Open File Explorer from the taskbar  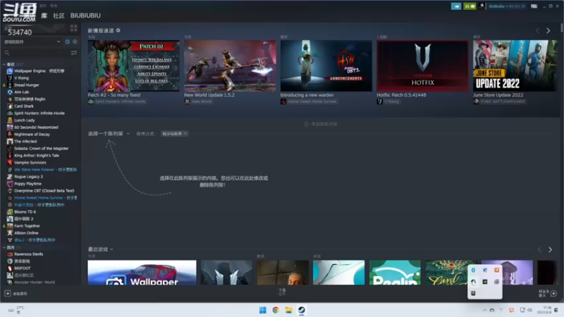288,310
